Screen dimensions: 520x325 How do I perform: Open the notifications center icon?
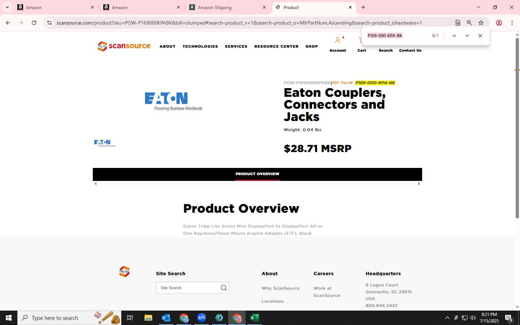pyautogui.click(x=509, y=318)
